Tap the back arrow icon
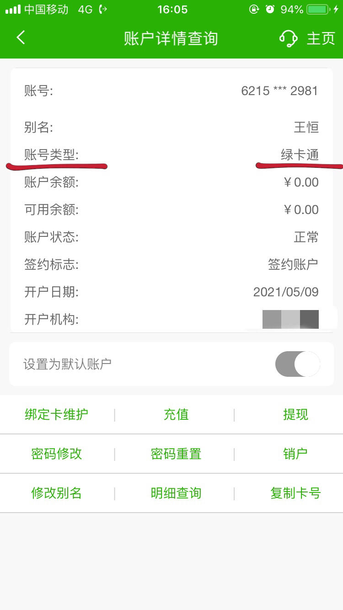 click(21, 38)
